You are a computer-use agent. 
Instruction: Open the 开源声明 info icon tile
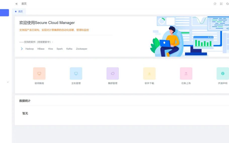pyautogui.click(x=223, y=74)
